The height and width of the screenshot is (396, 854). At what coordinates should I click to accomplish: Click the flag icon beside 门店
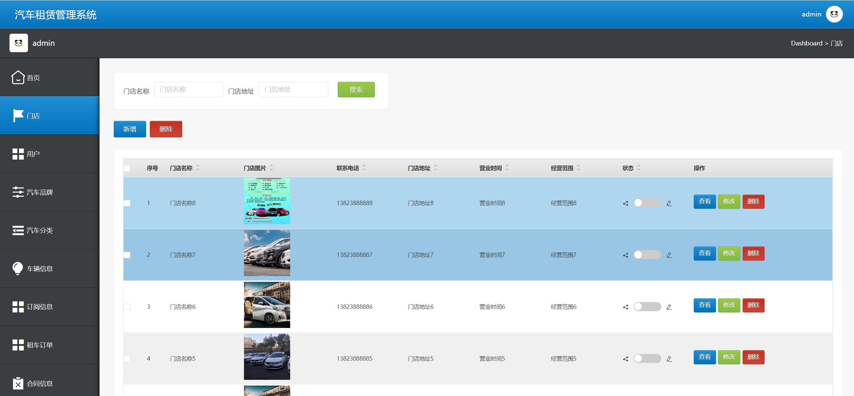coord(18,115)
